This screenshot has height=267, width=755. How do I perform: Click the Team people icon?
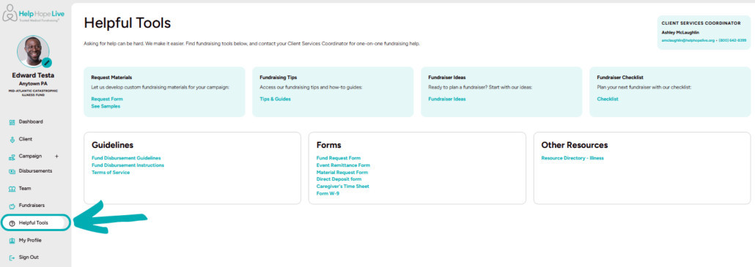pyautogui.click(x=12, y=189)
